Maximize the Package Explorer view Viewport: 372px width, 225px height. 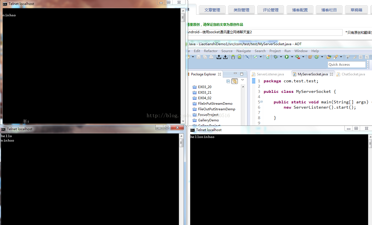242,74
